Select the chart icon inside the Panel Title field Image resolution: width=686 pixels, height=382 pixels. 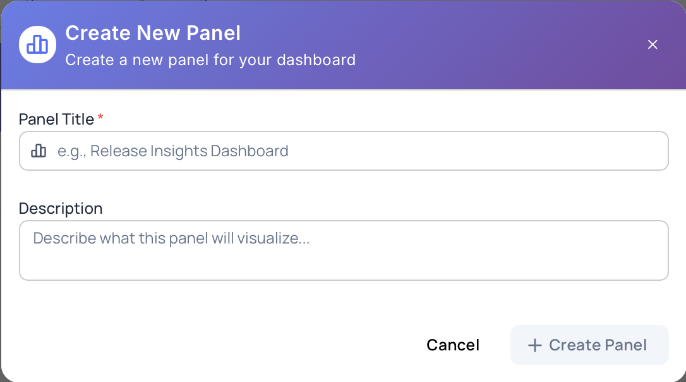click(39, 151)
